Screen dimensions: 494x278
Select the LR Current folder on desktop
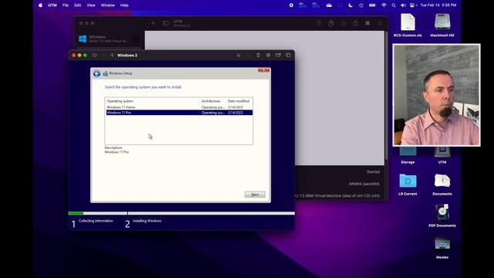pos(408,185)
